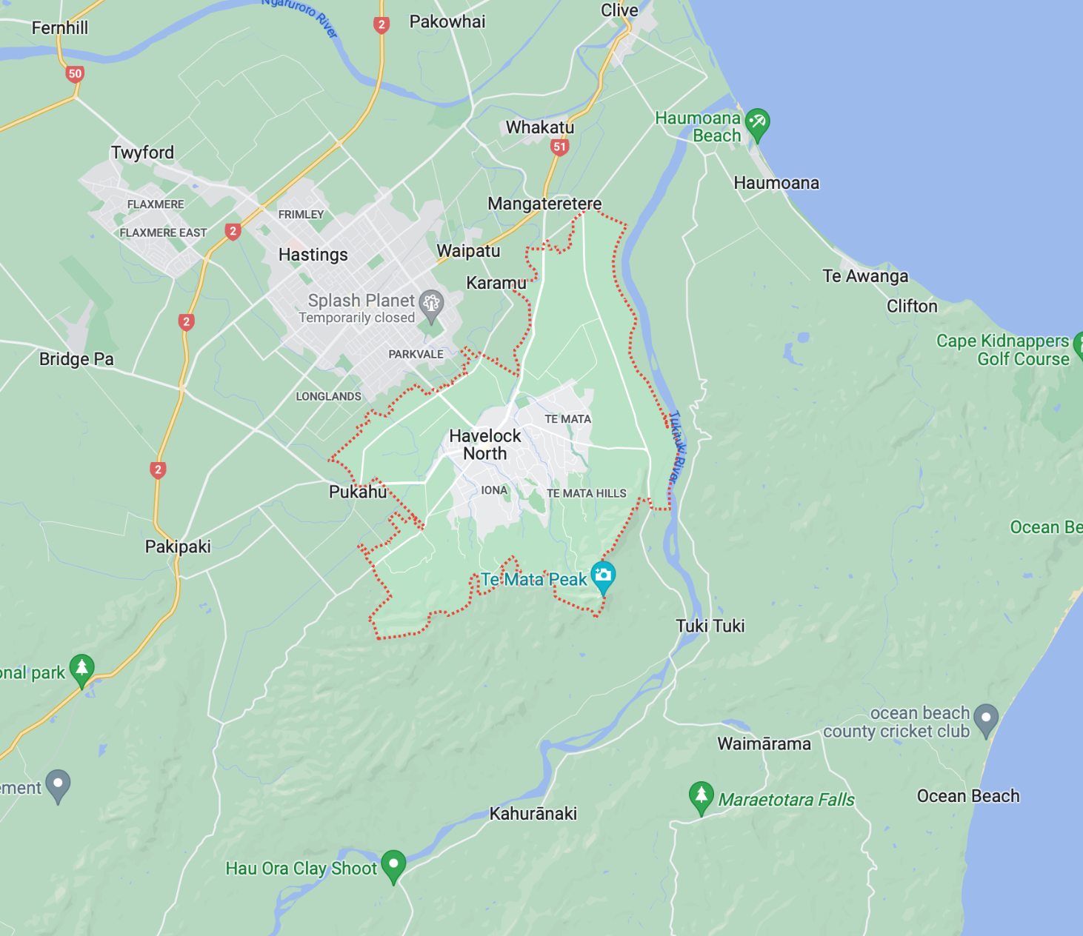Click the Highway 2 shield beside Flaxmere East
Image resolution: width=1083 pixels, height=936 pixels.
pyautogui.click(x=233, y=232)
